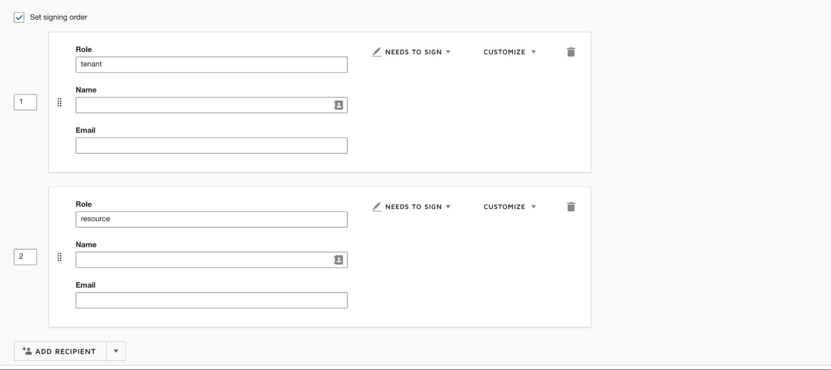This screenshot has width=831, height=370.
Task: Focus the tenant Role text field
Action: (211, 65)
